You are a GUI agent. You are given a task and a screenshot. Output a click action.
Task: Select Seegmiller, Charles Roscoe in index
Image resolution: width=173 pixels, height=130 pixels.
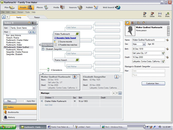17,52
